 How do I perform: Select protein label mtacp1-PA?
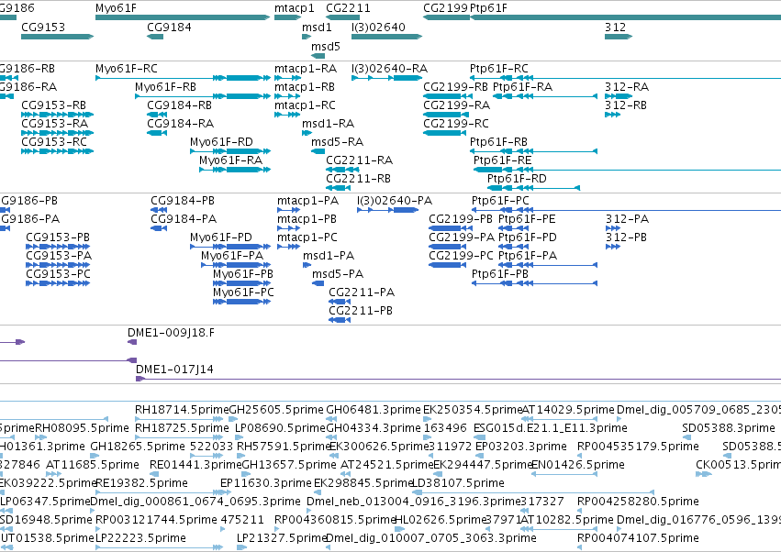[307, 201]
